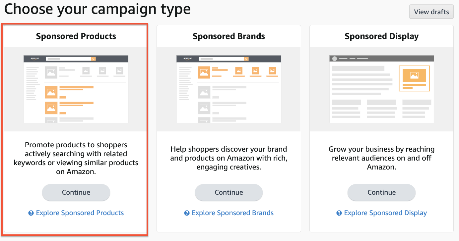Click the orange search magnifier in Sponsored Products preview
The image size is (459, 241).
pos(93,58)
